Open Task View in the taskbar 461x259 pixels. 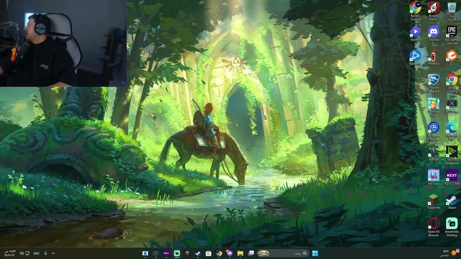coord(251,253)
